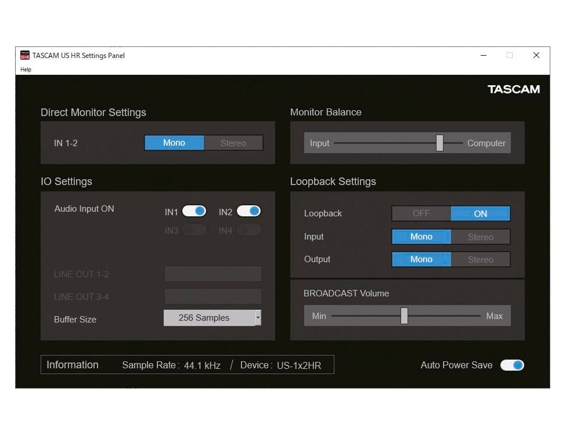Toggle the IN1 audio input switch
This screenshot has height=435, width=566.
click(194, 211)
